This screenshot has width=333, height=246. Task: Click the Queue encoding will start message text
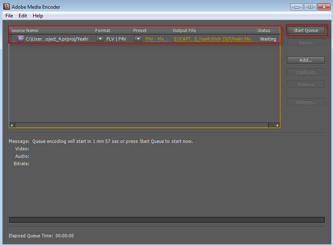(x=113, y=141)
